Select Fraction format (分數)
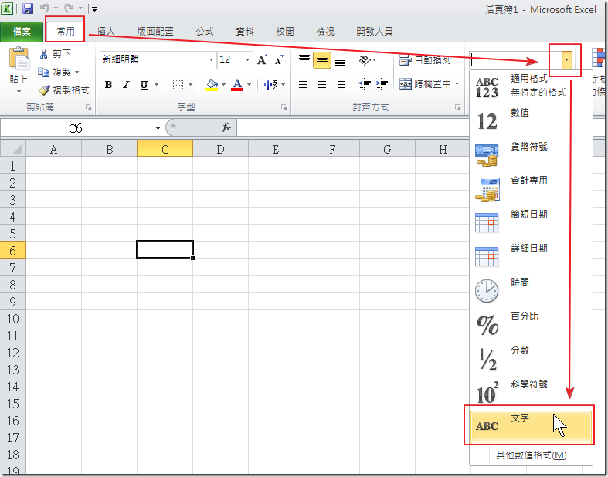608x477 pixels. point(531,358)
